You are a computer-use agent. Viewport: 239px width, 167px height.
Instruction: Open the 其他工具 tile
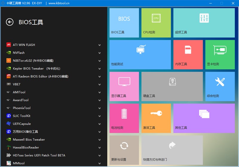204,118
